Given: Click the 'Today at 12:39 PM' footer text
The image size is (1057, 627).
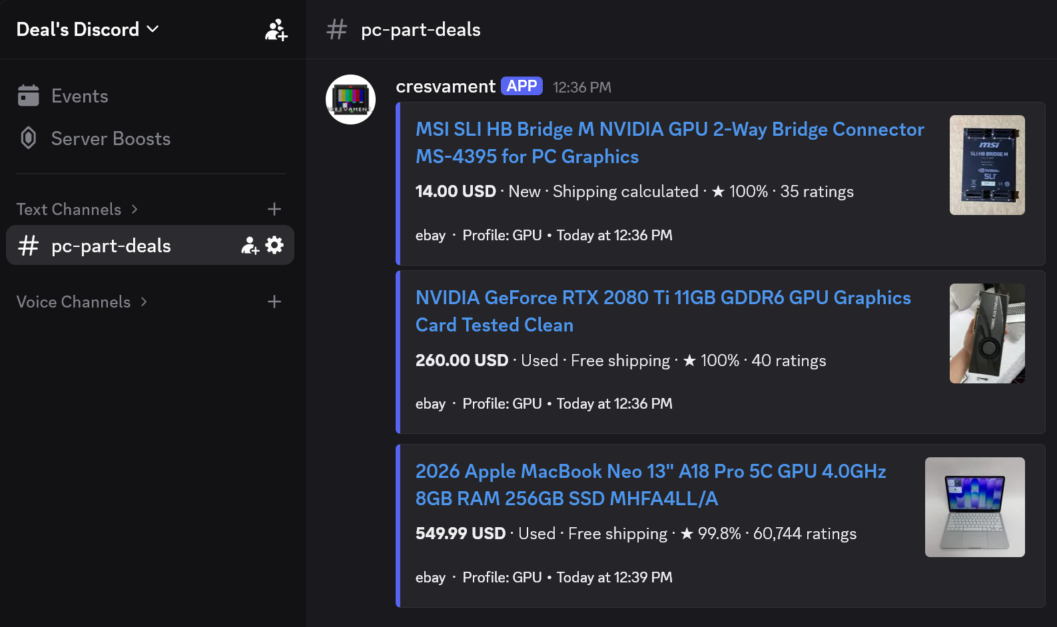Looking at the screenshot, I should 615,578.
